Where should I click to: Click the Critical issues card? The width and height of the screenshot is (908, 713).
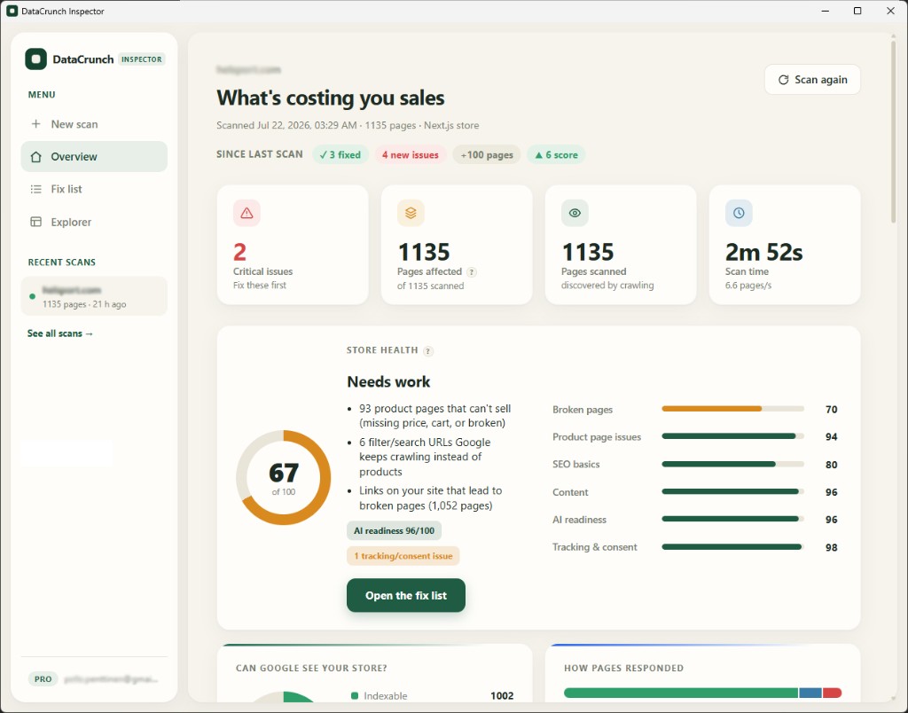(293, 245)
